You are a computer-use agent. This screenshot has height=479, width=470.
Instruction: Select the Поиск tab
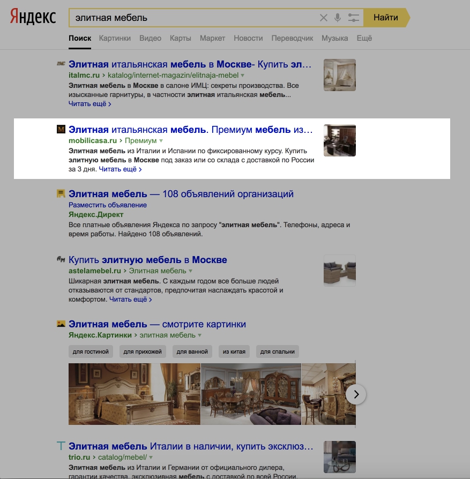tap(80, 38)
